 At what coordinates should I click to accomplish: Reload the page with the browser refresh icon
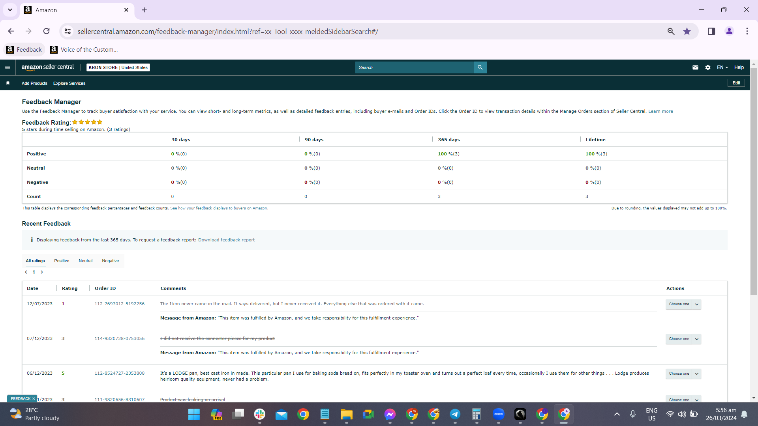click(x=47, y=31)
